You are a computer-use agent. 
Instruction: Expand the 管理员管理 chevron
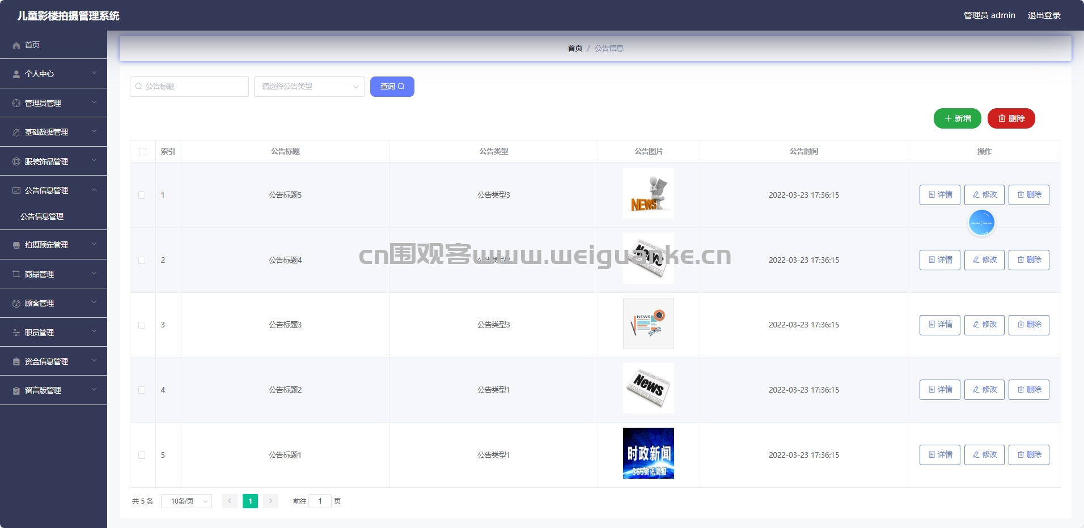click(x=94, y=103)
